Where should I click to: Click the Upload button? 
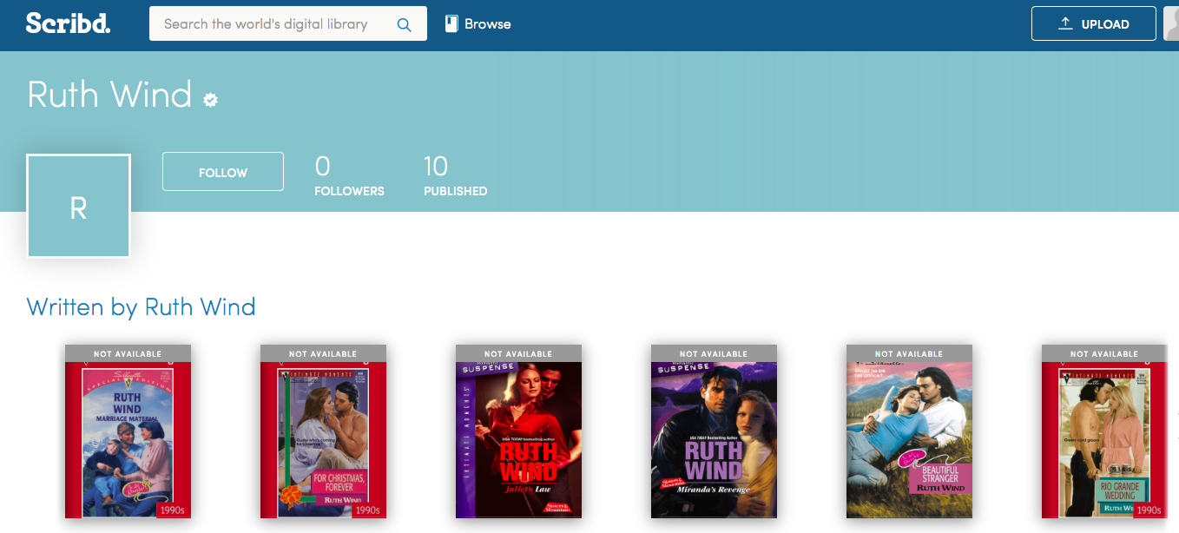pyautogui.click(x=1093, y=24)
